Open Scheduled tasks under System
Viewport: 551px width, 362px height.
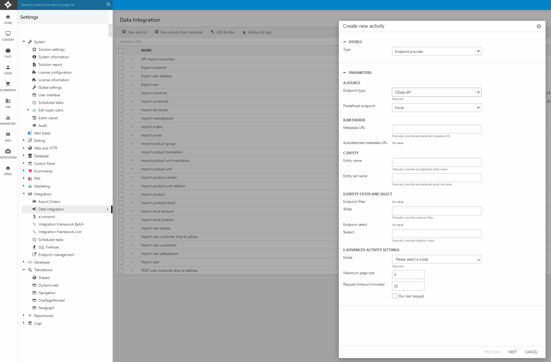[x=50, y=103]
